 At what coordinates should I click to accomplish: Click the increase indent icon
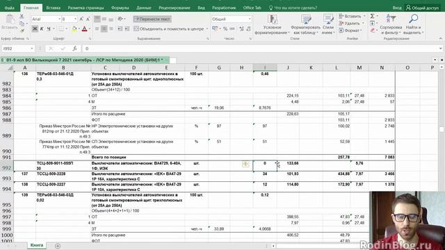127,28
